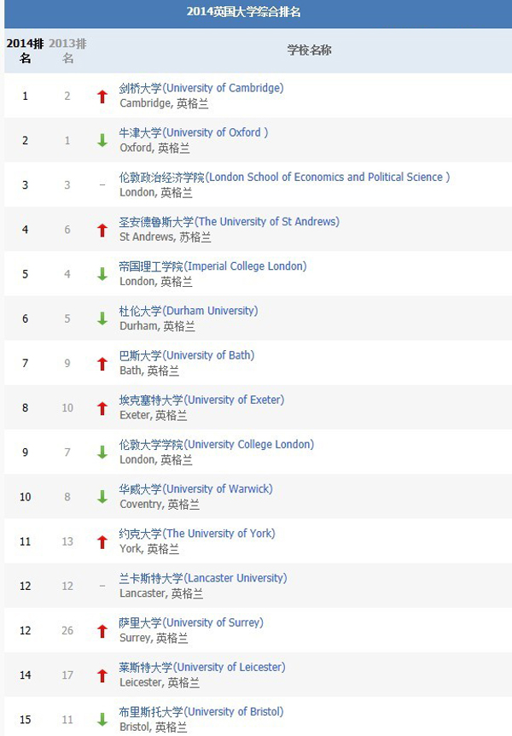The width and height of the screenshot is (512, 736).
Task: Click the 2014排名 column header
Action: [x=25, y=50]
